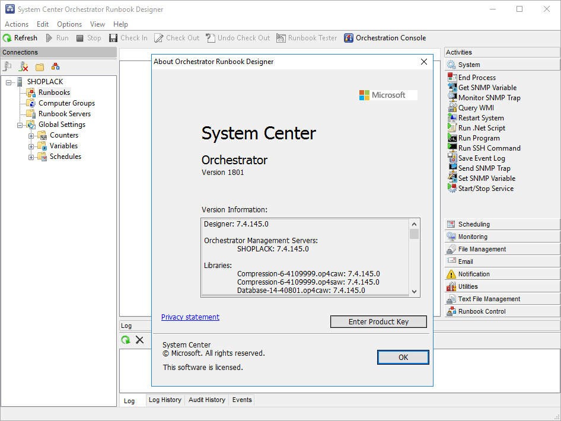Switch to the Audit History tab
Image resolution: width=561 pixels, height=421 pixels.
click(x=207, y=400)
